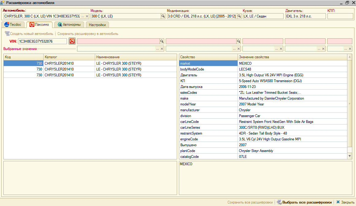The width and height of the screenshot is (356, 206).
Task: Open modification search magnifier next to 3.0 CRD field
Action: 239,16
